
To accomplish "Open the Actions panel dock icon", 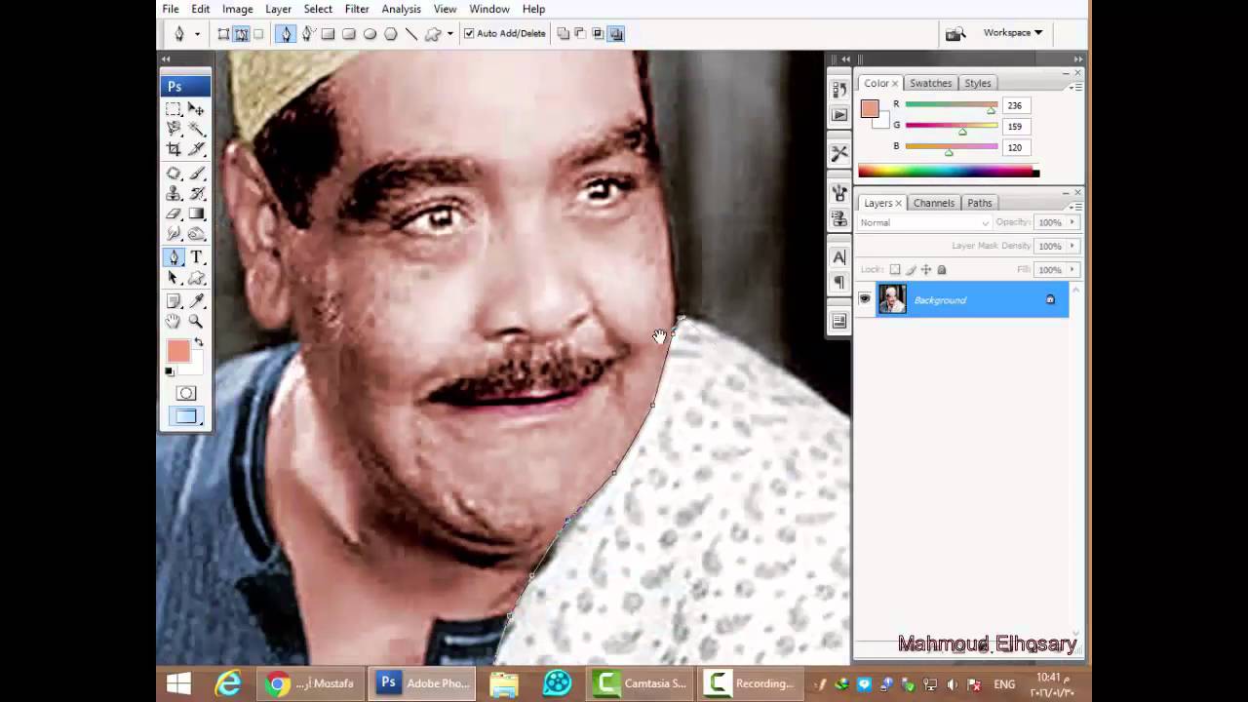I will (x=839, y=115).
